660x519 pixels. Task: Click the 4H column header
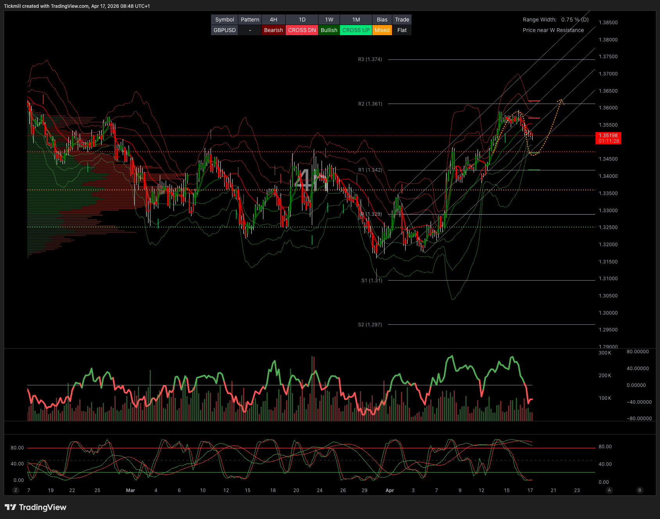[x=273, y=20]
